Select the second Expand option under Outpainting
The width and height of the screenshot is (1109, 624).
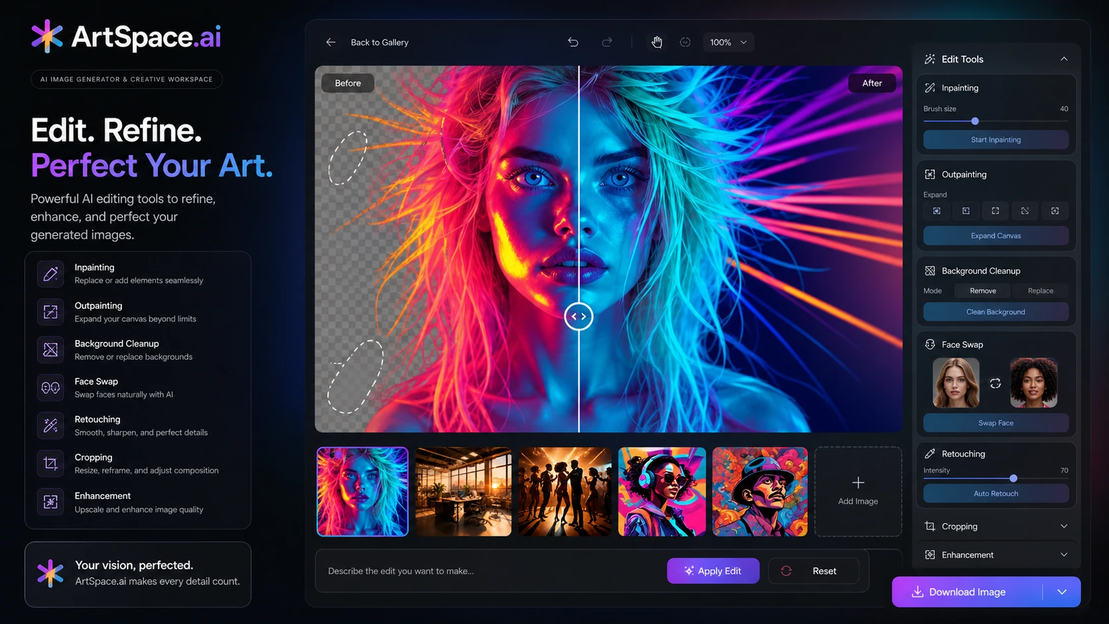pyautogui.click(x=966, y=211)
